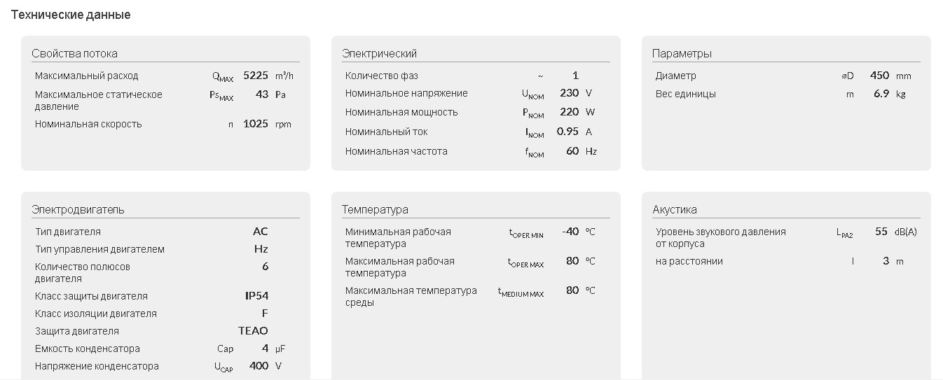Click the Технические данные heading
The width and height of the screenshot is (943, 380).
pyautogui.click(x=71, y=15)
